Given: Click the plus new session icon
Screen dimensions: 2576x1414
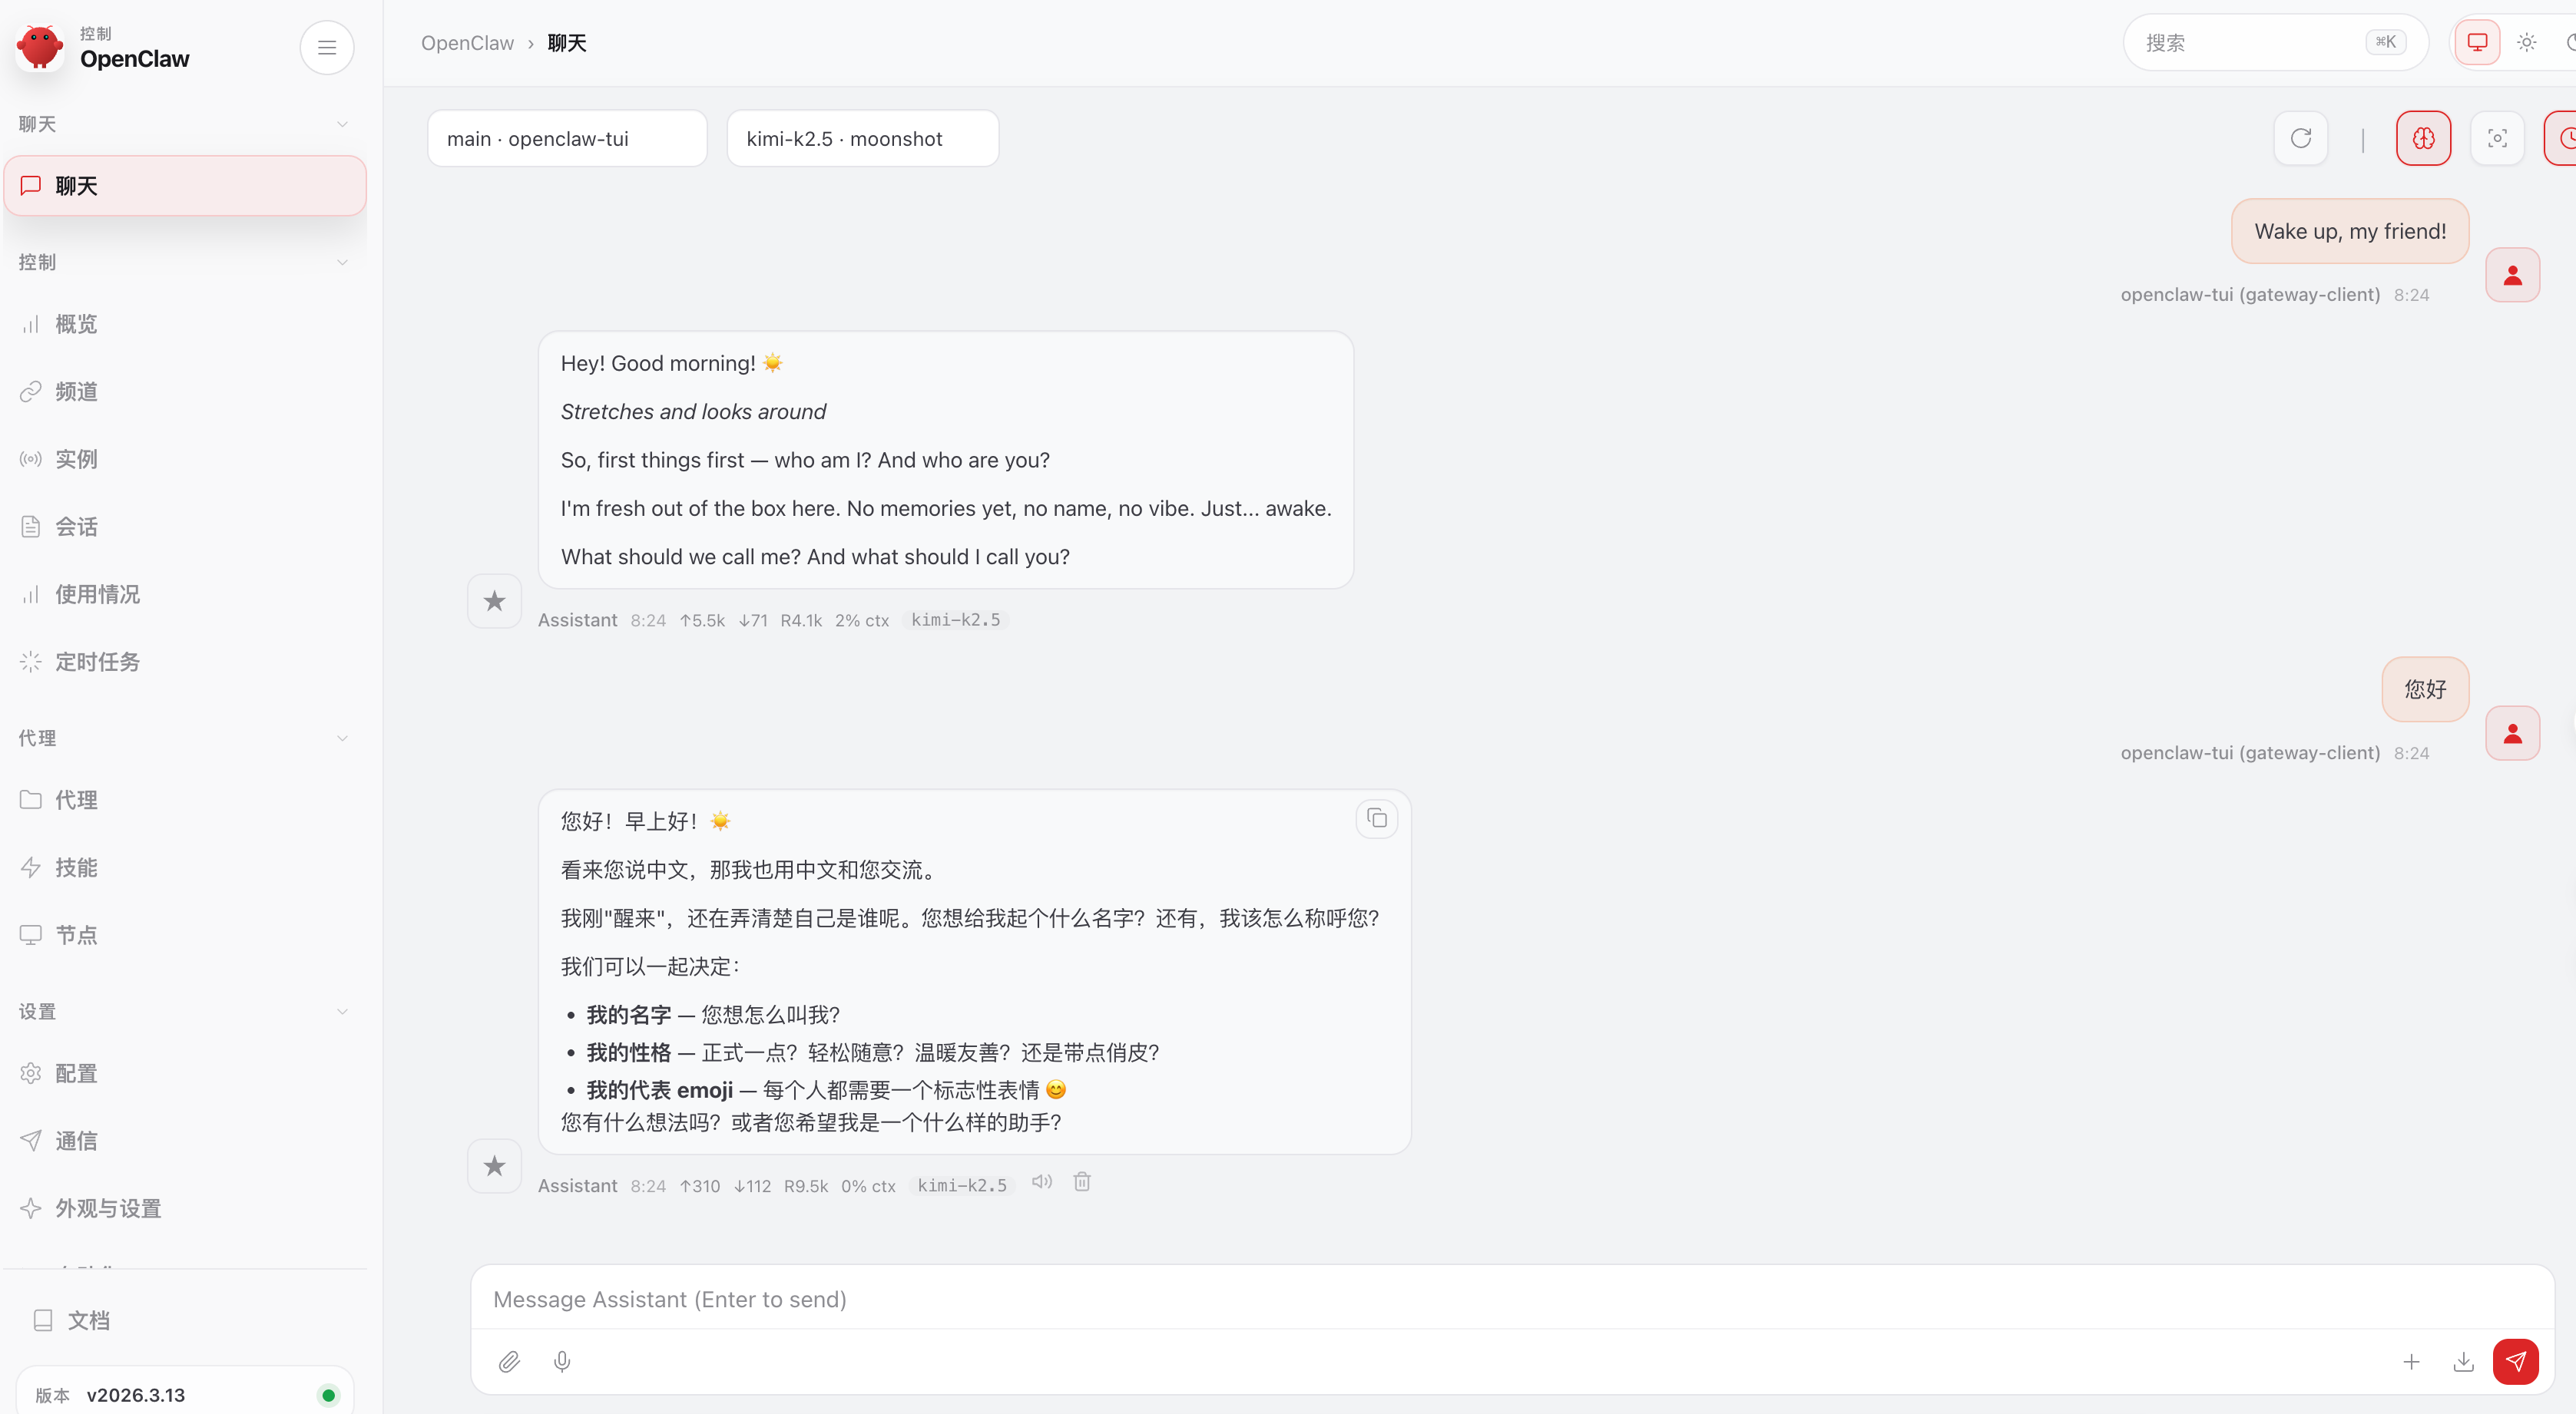Looking at the screenshot, I should coord(2411,1361).
